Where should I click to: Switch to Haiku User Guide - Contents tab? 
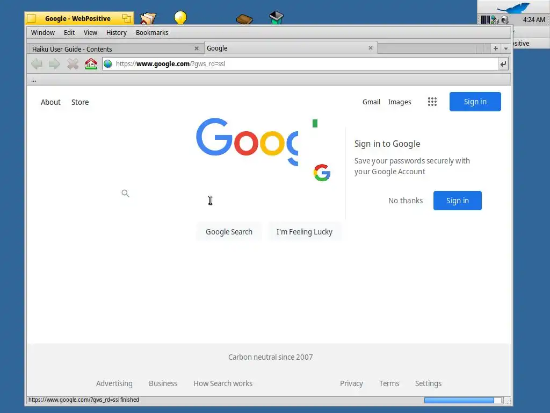coord(115,49)
